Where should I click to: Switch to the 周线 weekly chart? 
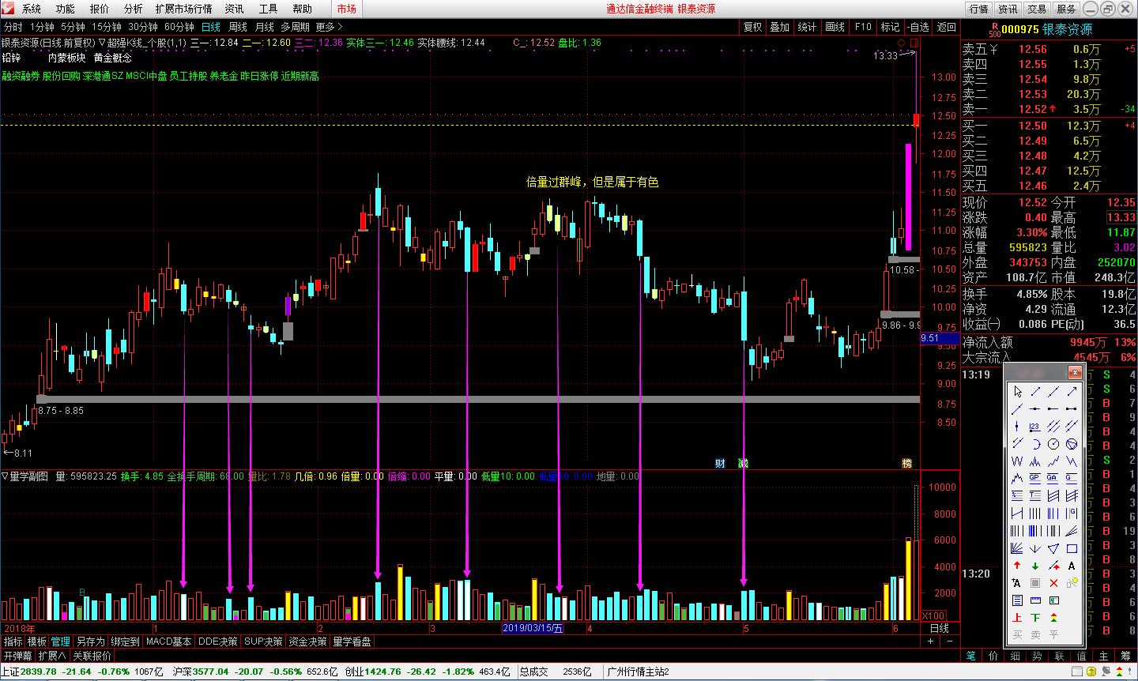238,27
